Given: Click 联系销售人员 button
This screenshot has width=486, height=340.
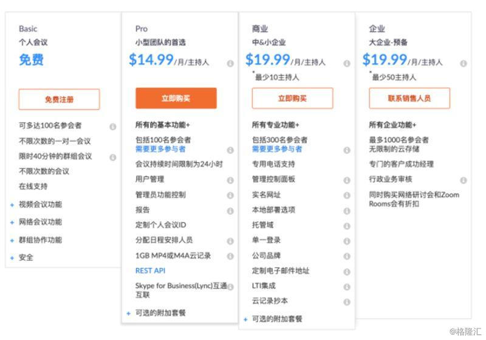Looking at the screenshot, I should (409, 99).
